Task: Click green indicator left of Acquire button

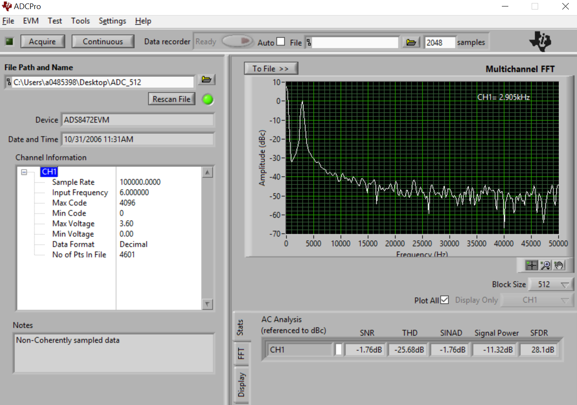Action: click(10, 41)
